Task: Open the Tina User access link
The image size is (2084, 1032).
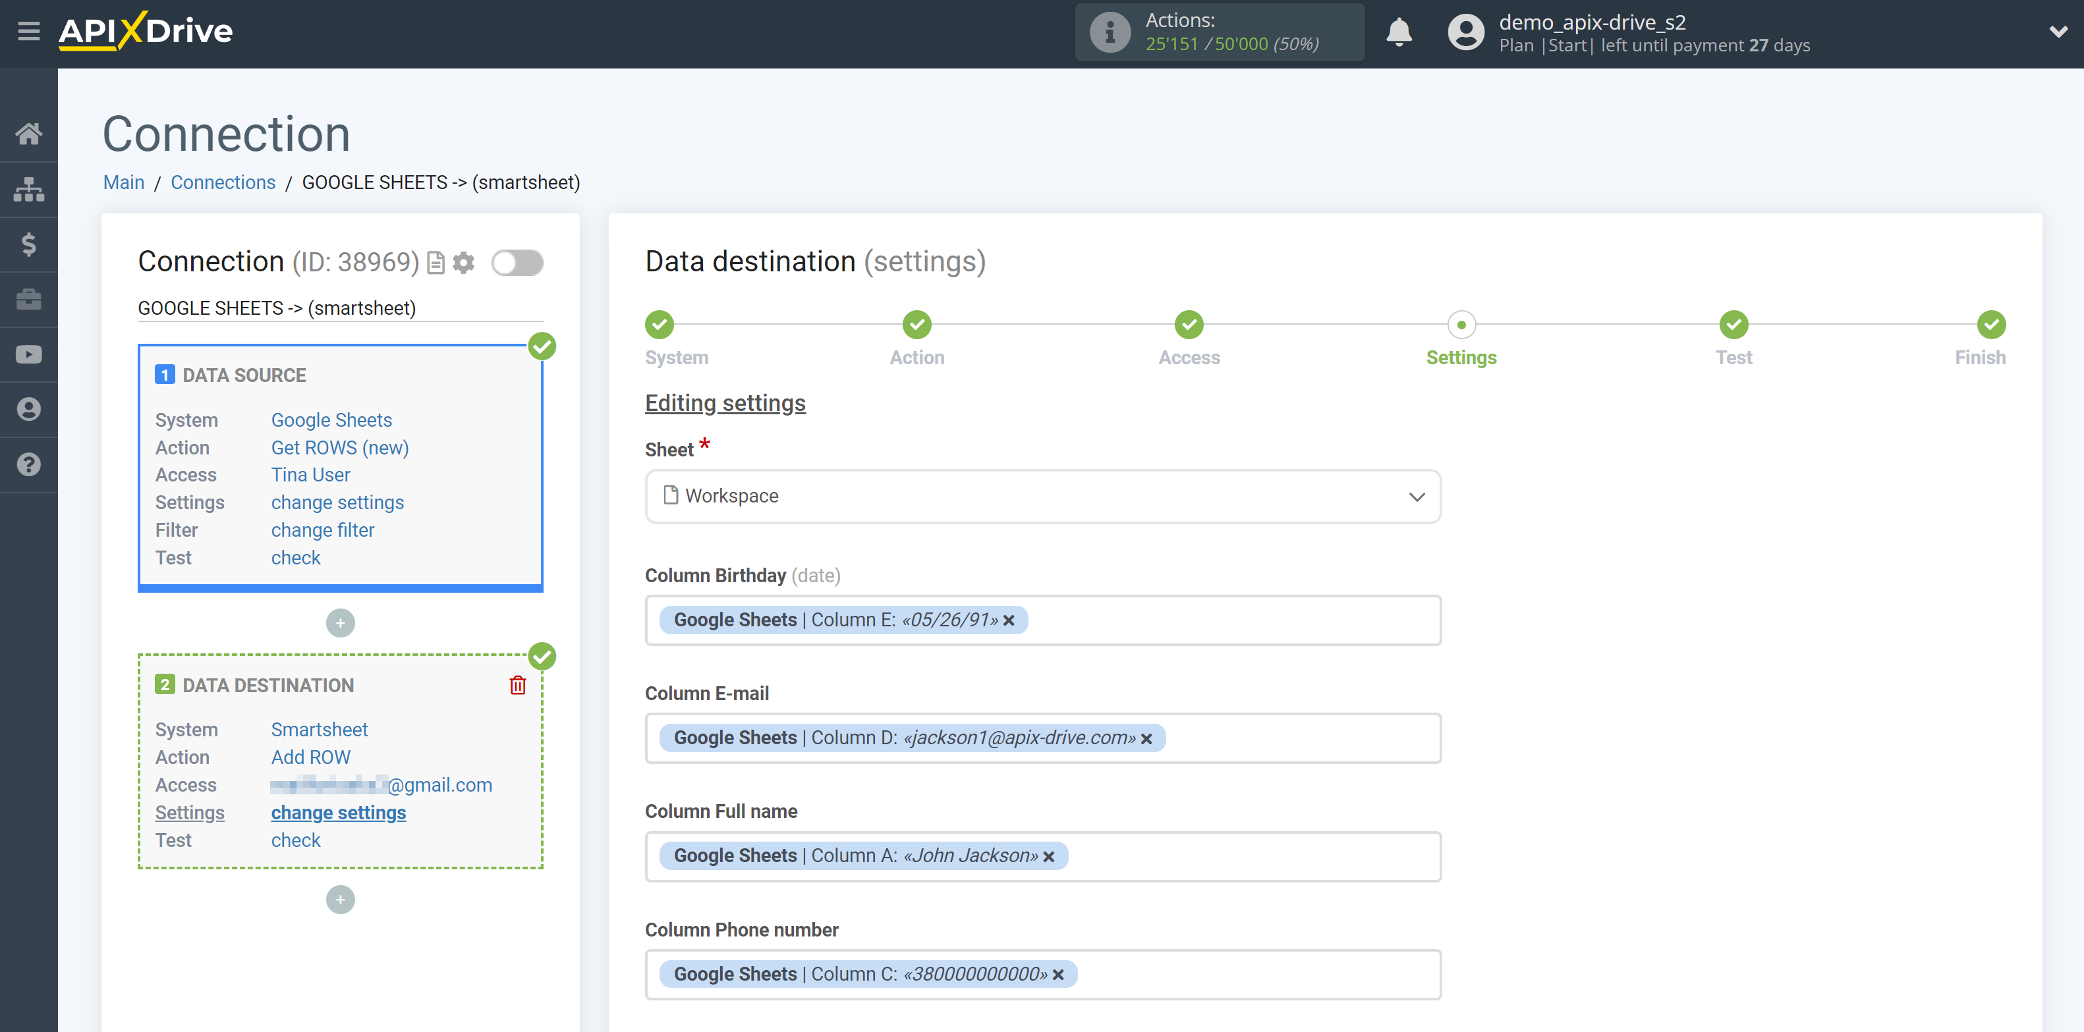Action: pos(311,475)
